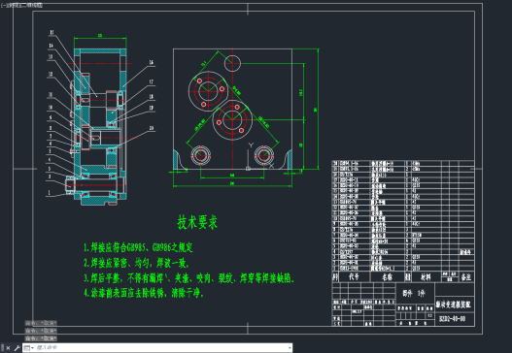This screenshot has height=353, width=512.
Task: Open command line customize wrench menu
Action: pyautogui.click(x=17, y=348)
